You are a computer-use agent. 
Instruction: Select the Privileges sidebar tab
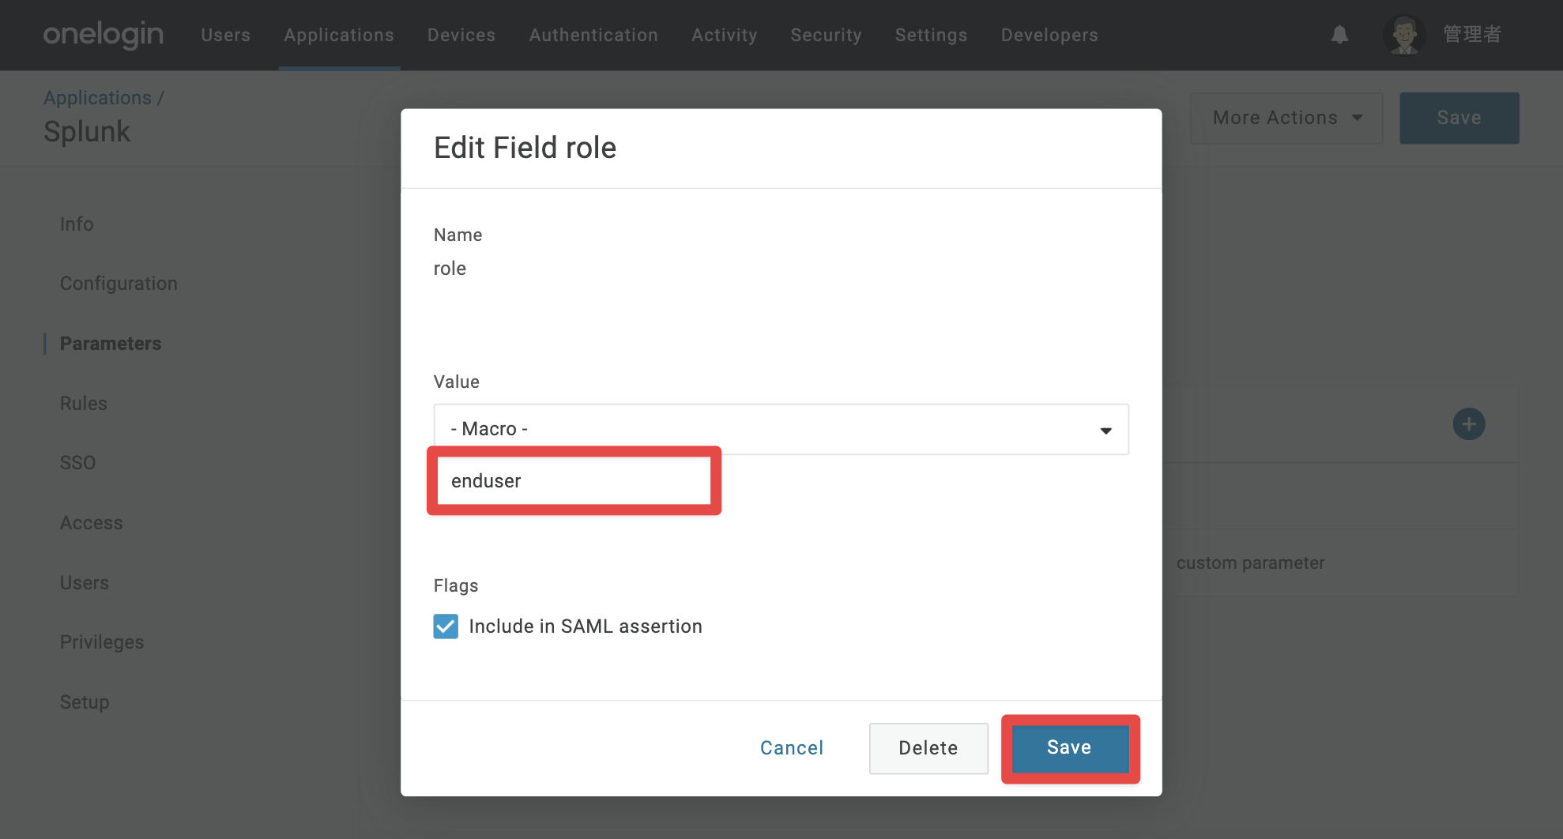[x=102, y=642]
